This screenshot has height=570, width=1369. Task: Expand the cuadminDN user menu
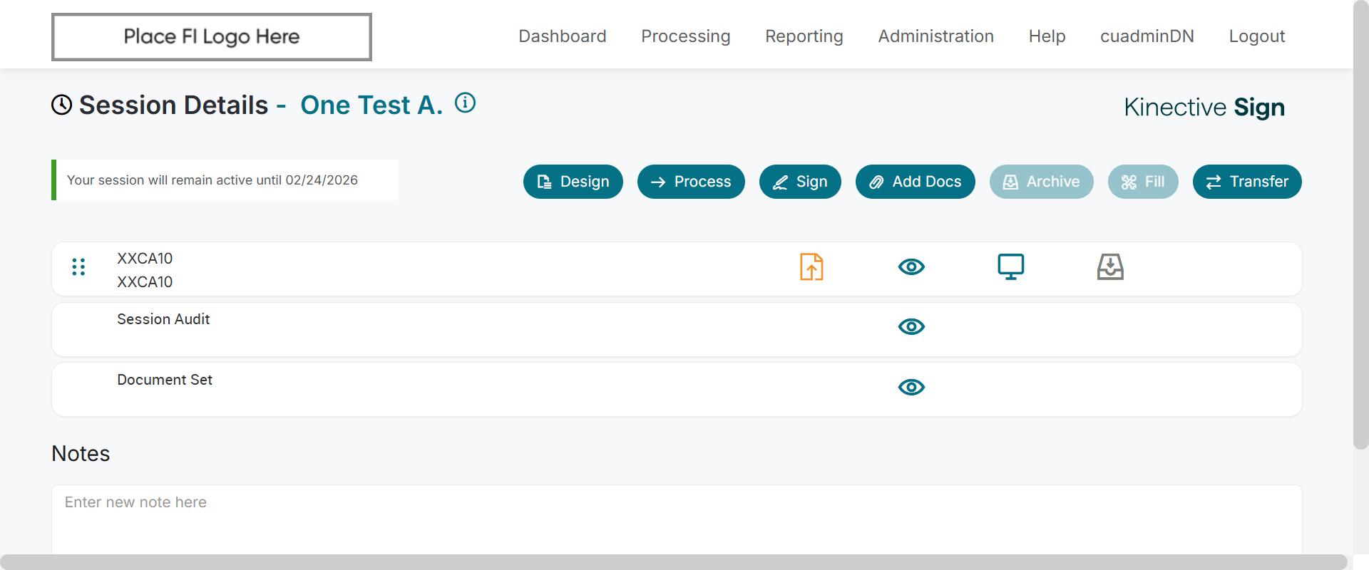(1147, 36)
